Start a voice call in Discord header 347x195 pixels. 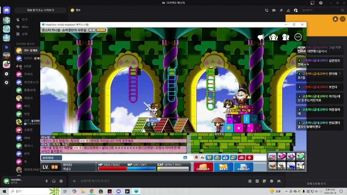(x=267, y=10)
